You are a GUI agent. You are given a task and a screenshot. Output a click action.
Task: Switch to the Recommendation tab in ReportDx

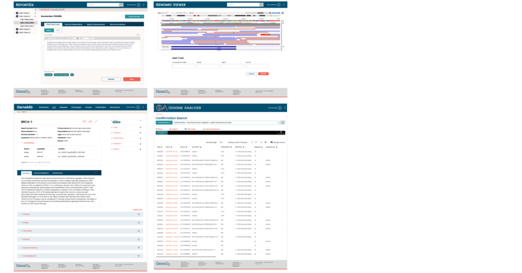coord(117,25)
